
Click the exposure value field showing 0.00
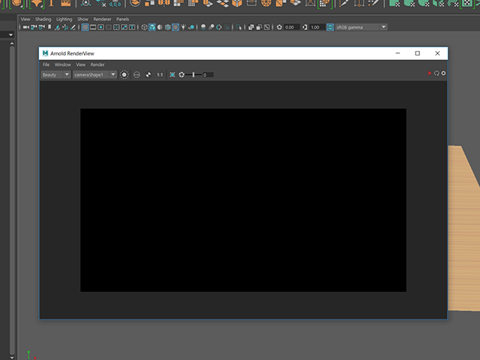[x=292, y=27]
